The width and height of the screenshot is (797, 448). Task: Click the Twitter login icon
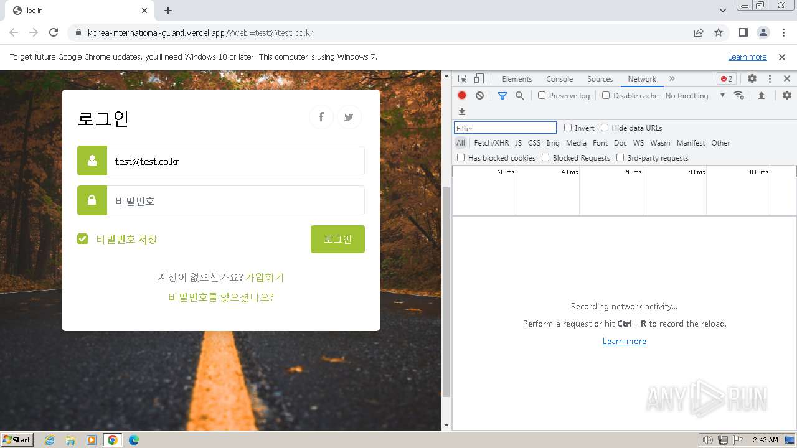pyautogui.click(x=349, y=117)
